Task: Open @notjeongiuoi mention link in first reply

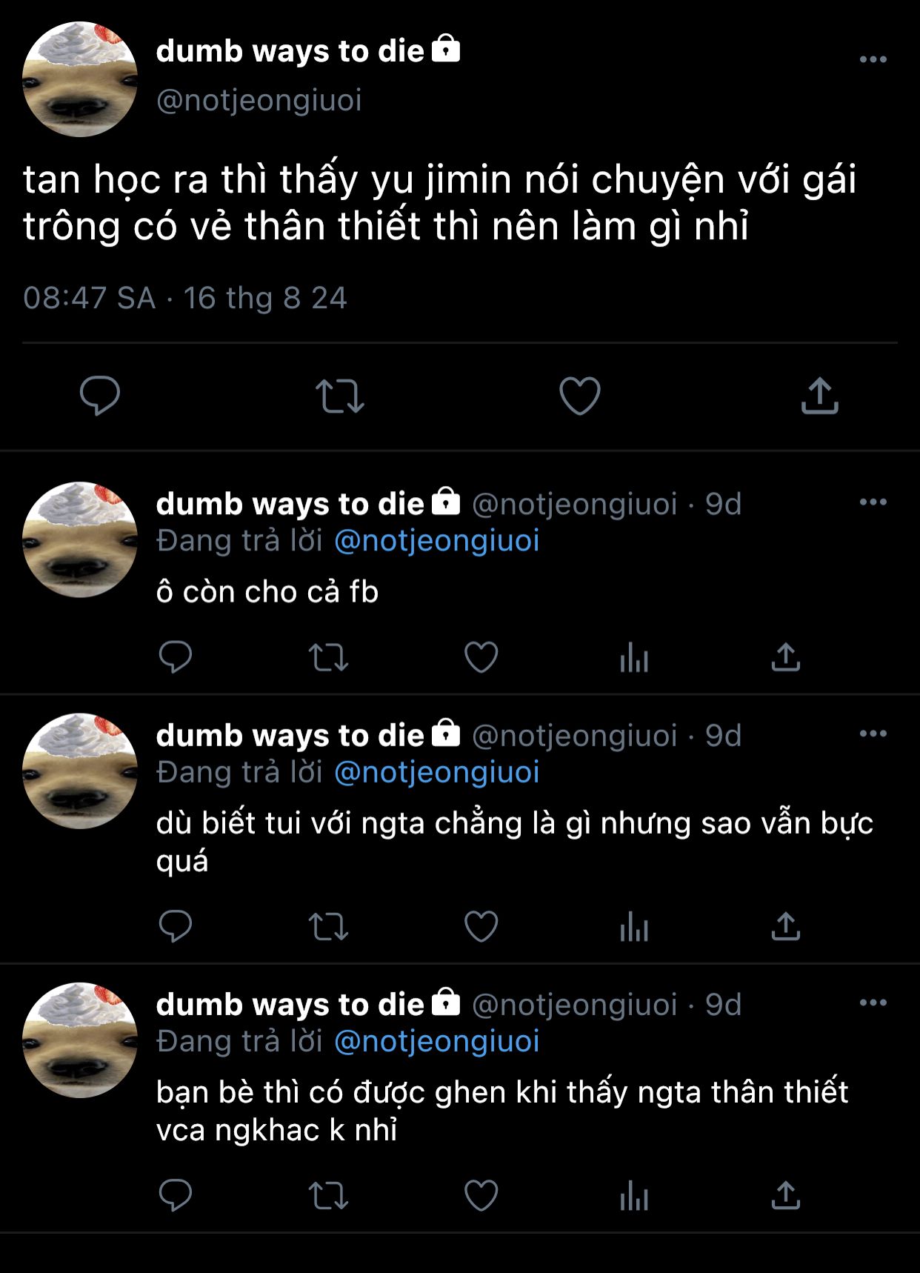Action: pyautogui.click(x=437, y=541)
